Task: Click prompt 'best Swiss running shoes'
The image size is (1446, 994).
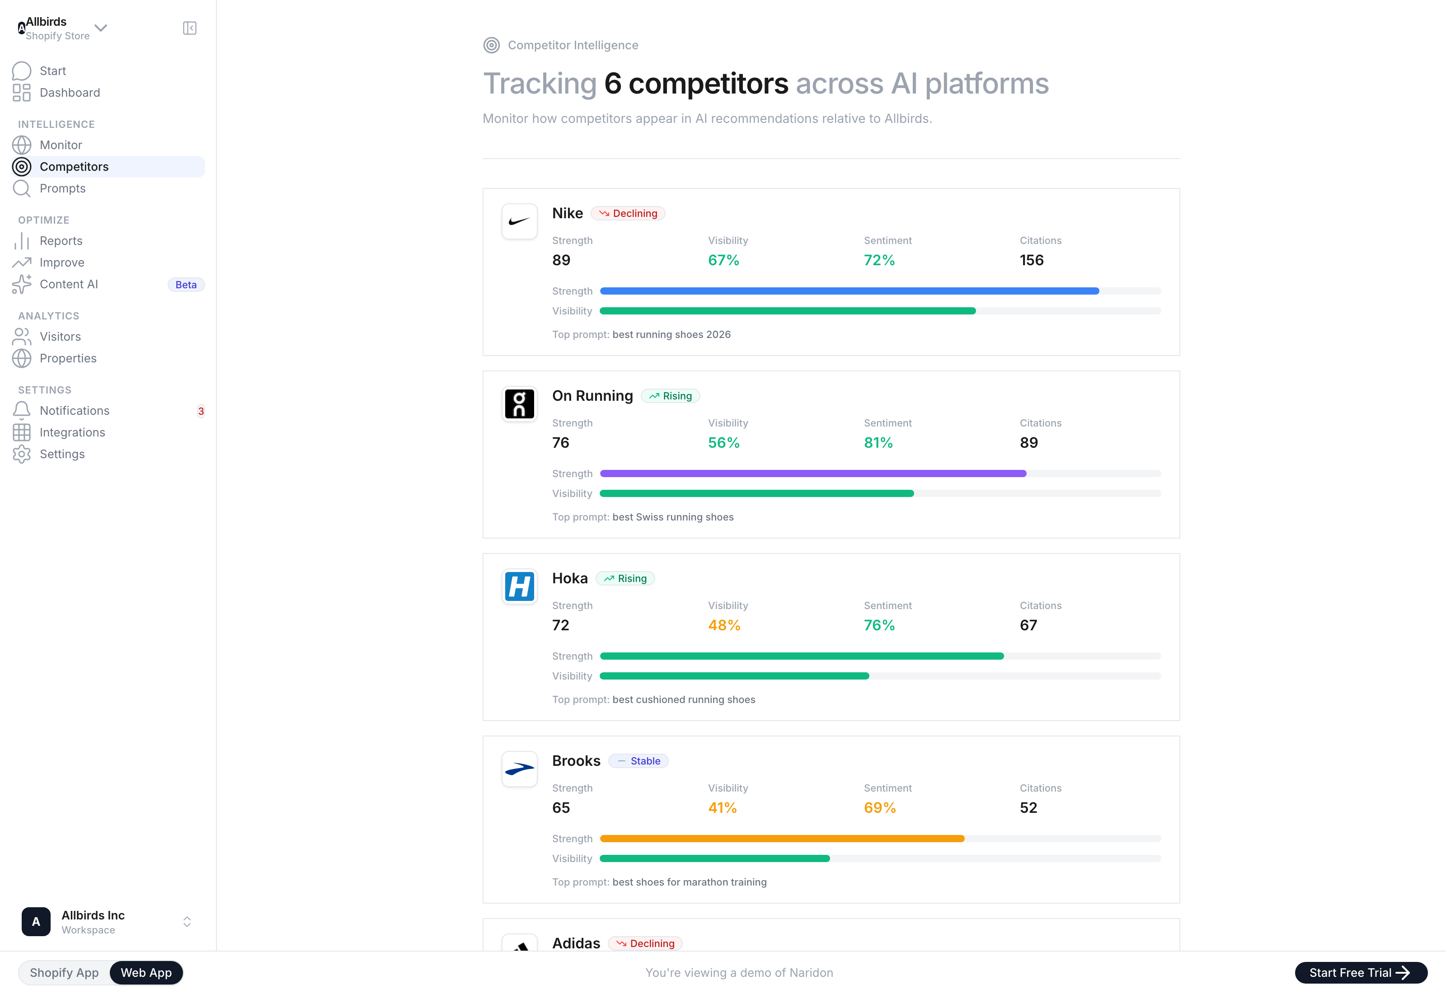Action: (672, 517)
